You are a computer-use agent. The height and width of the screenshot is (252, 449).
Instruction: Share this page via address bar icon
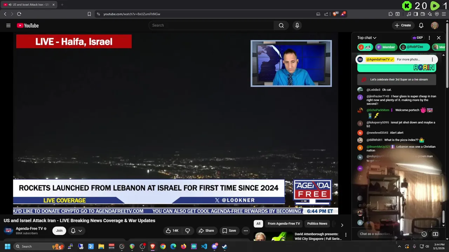pyautogui.click(x=326, y=14)
